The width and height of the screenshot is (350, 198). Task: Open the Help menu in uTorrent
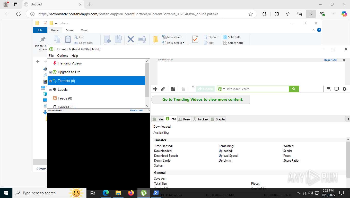tap(75, 56)
